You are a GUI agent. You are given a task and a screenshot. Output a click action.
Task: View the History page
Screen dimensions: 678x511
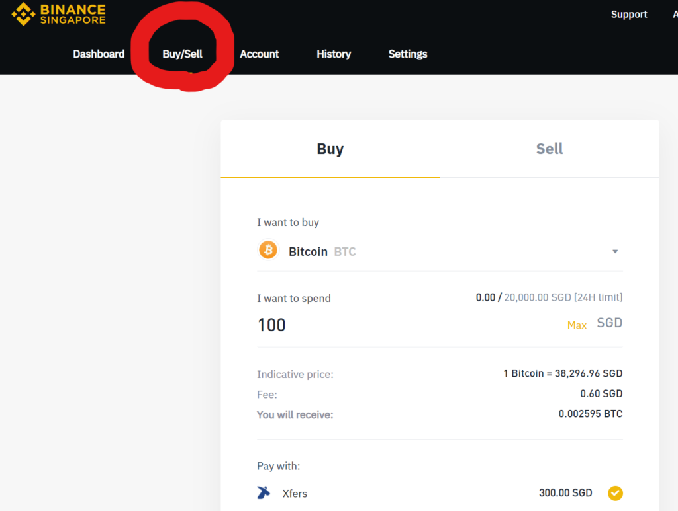click(x=334, y=54)
